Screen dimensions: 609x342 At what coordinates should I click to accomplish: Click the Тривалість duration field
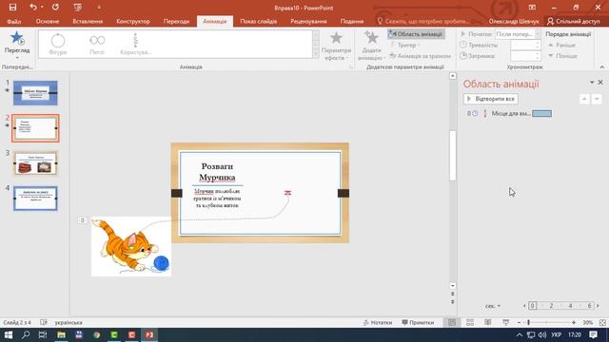525,45
